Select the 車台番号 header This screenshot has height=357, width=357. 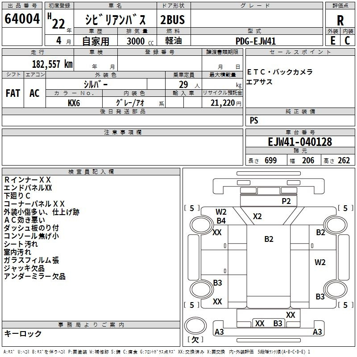click(300, 132)
